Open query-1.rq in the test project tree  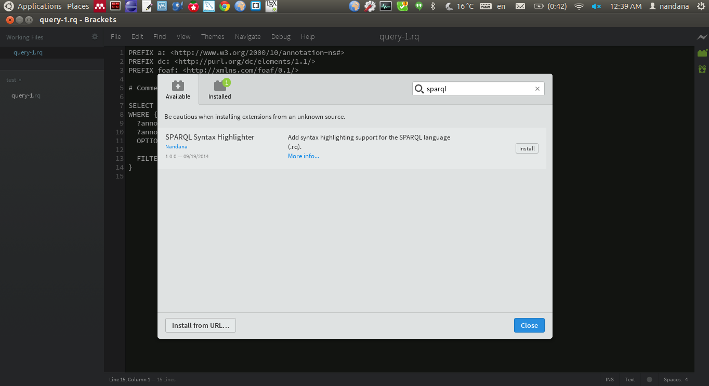(x=26, y=95)
